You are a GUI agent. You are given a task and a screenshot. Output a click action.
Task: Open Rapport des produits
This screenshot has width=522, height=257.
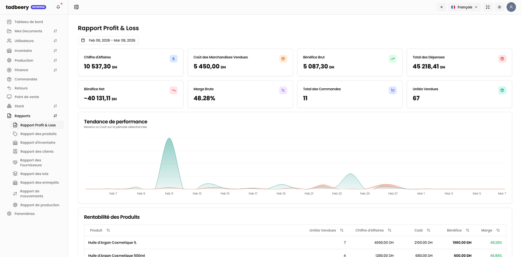38,134
